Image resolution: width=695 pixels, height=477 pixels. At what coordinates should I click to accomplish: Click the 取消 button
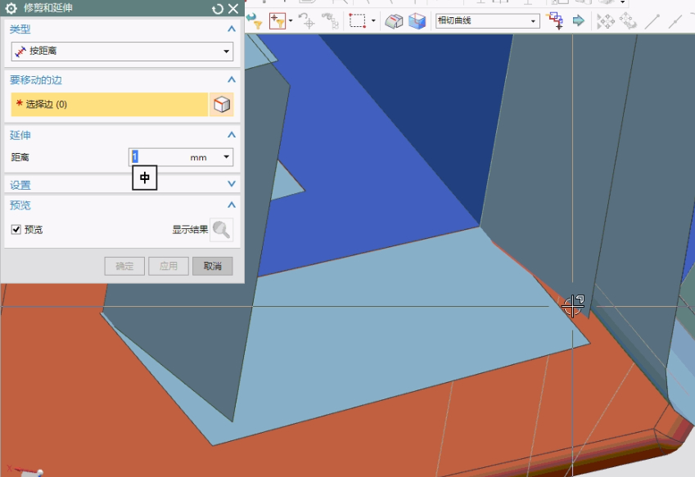(212, 266)
